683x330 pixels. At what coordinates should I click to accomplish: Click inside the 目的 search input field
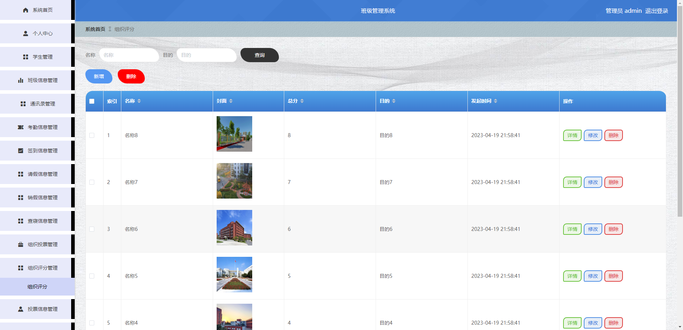coord(206,55)
